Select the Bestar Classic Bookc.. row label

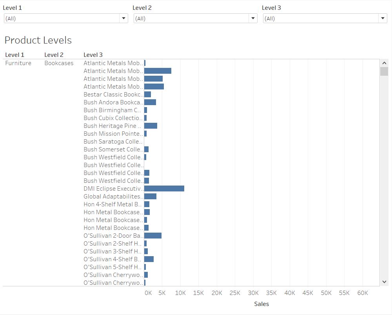114,94
